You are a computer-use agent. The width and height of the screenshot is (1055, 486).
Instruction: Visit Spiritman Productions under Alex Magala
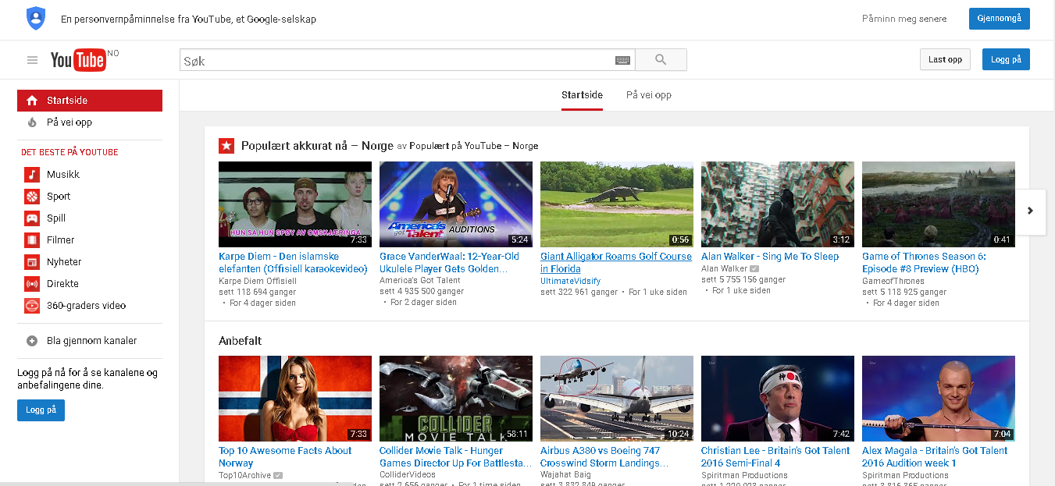pos(905,475)
